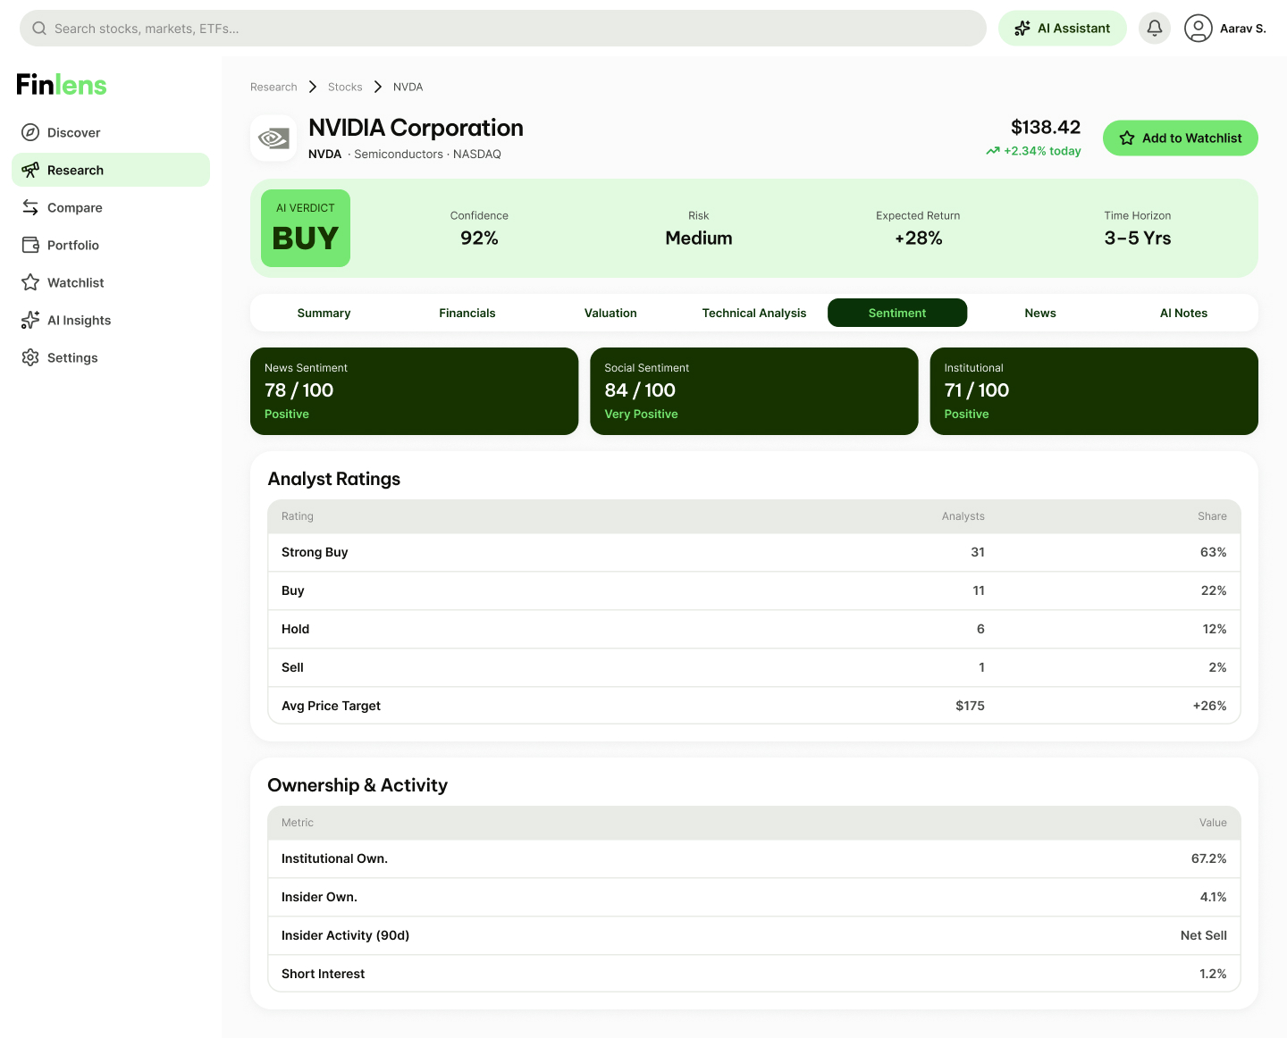Screen dimensions: 1287x1038
Task: Open Settings in the sidebar
Action: (111, 357)
